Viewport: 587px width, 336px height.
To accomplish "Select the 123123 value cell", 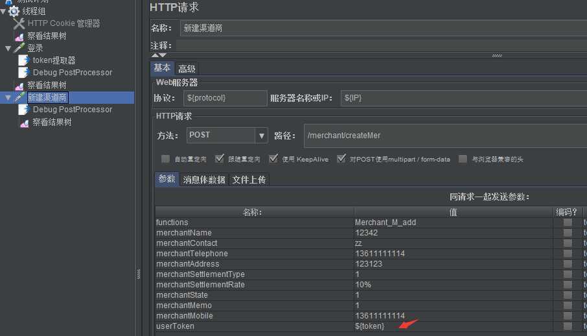I will click(454, 264).
